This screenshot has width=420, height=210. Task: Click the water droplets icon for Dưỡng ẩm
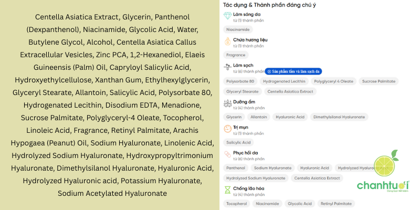point(227,103)
